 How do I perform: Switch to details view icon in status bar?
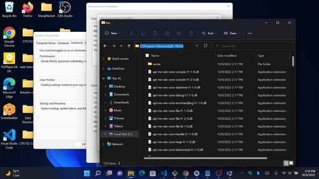(x=286, y=163)
